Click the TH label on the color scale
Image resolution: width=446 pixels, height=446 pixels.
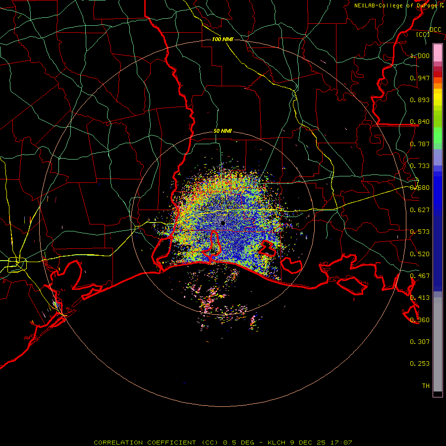(426, 386)
